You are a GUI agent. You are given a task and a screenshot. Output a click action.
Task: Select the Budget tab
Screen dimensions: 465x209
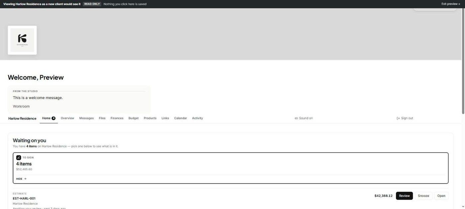click(134, 118)
